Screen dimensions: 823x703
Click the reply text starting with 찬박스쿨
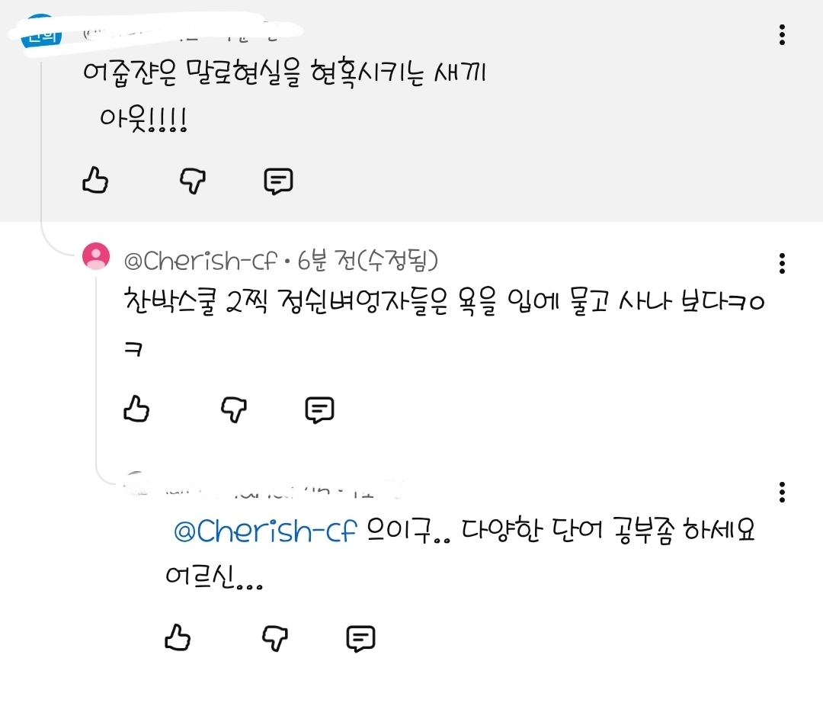point(442,303)
